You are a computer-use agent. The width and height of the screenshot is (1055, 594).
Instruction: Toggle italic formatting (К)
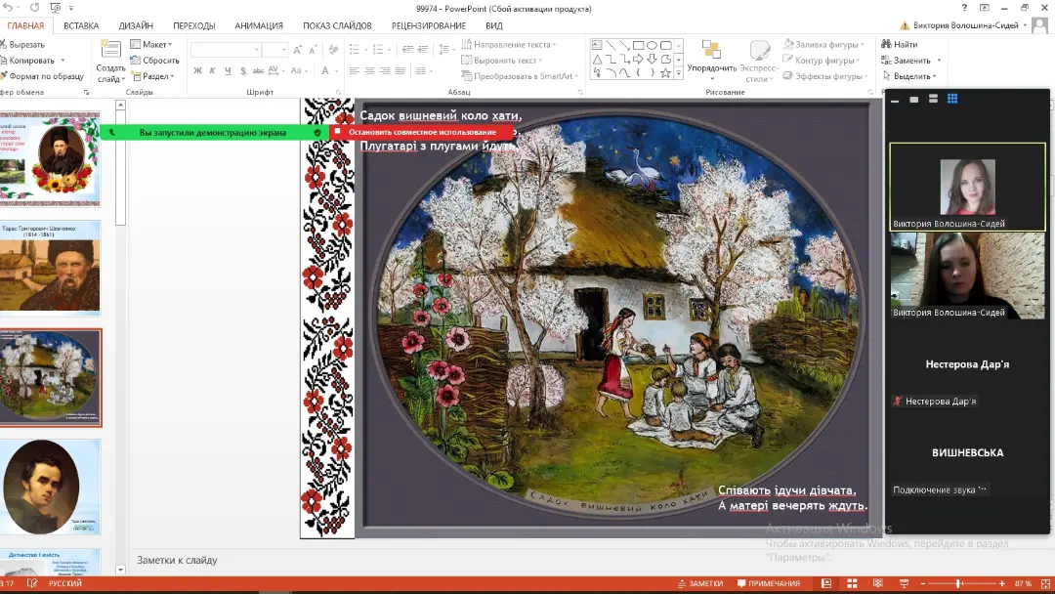213,70
